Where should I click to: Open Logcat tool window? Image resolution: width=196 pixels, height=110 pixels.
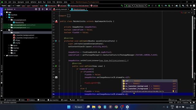(64, 100)
